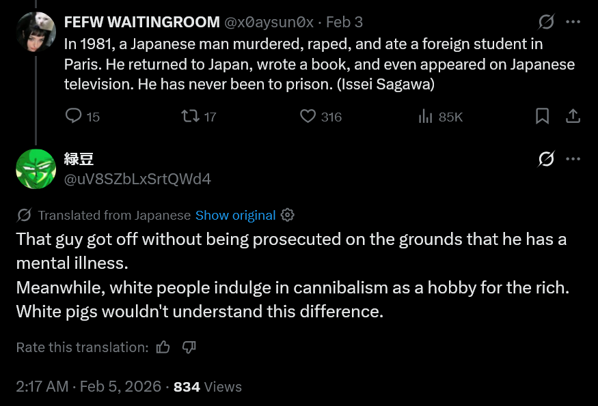Repost the FEFW WAITINGROOM tweet
This screenshot has height=406, width=598.
190,117
